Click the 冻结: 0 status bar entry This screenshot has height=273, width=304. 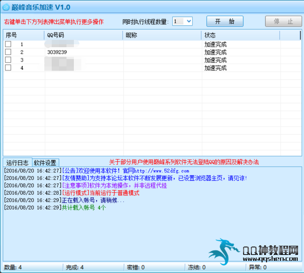[x=197, y=267]
